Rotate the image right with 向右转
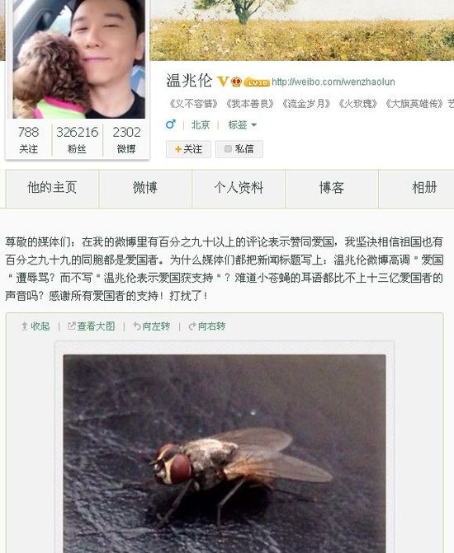This screenshot has height=553, width=454. point(206,326)
